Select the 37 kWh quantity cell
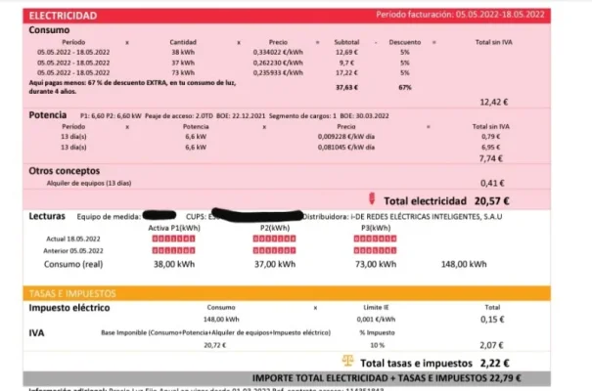Viewport: 592px width, 391px height. 183,63
